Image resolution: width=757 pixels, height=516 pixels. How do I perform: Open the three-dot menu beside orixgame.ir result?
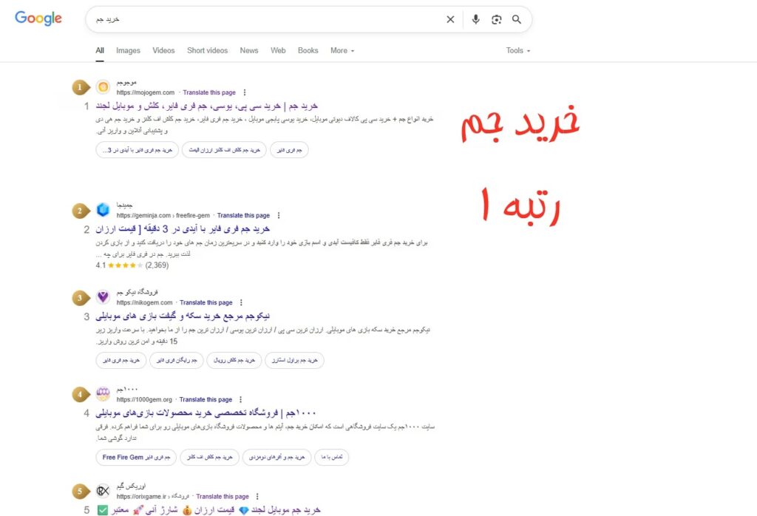[257, 496]
